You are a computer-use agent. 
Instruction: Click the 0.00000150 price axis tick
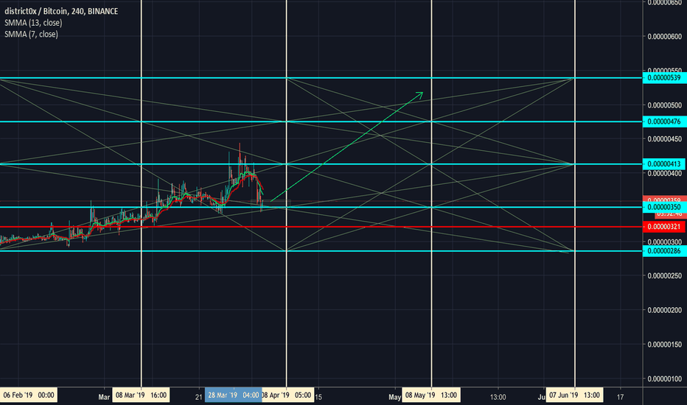point(665,344)
